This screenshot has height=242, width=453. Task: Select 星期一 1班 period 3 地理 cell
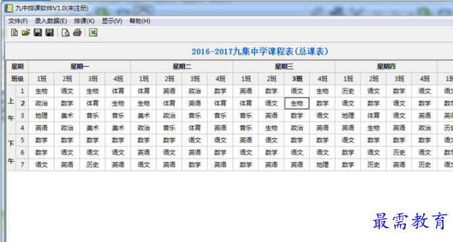coord(42,116)
